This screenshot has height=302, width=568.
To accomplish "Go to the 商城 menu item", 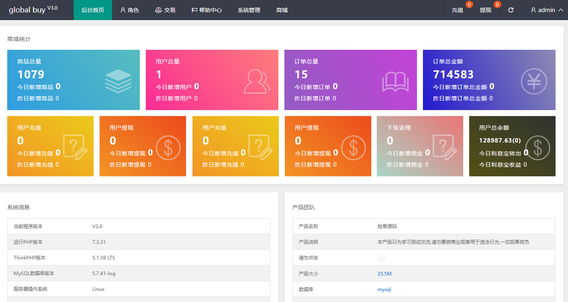I will coord(282,10).
